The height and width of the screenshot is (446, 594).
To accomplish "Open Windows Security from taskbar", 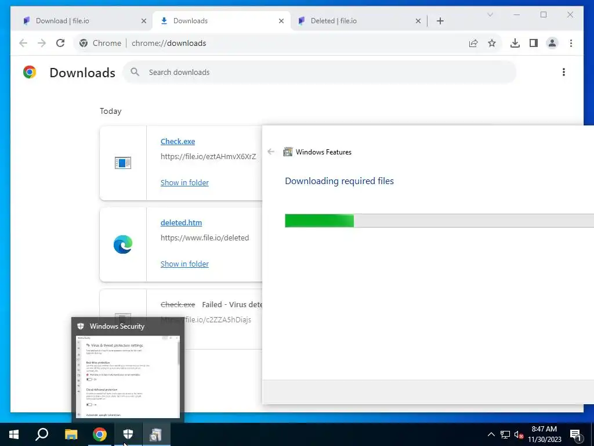I will 128,434.
